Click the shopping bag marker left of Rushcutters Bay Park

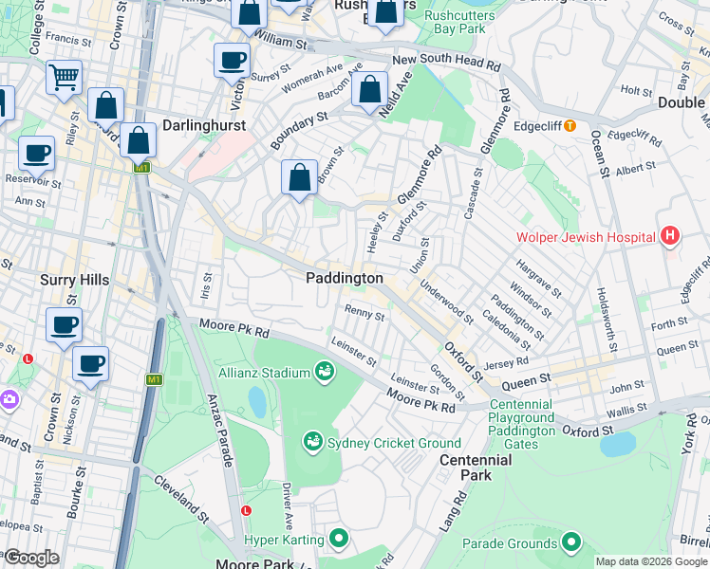(385, 12)
